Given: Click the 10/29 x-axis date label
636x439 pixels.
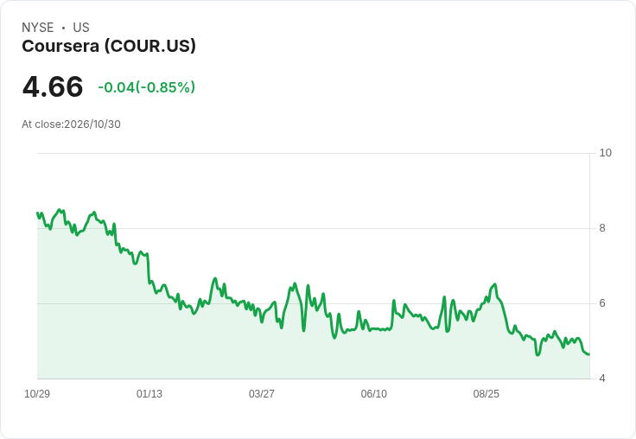Looking at the screenshot, I should coord(37,393).
